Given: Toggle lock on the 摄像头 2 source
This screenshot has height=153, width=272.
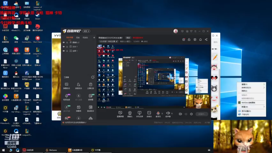Looking at the screenshot, I should point(67,42).
